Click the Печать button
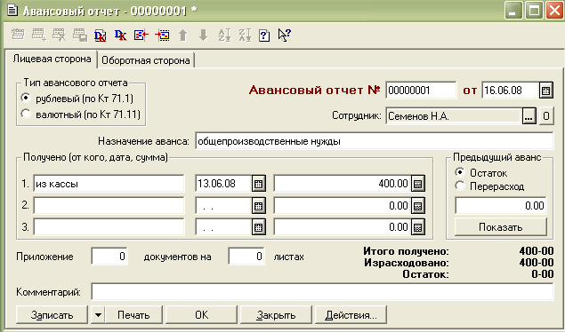This screenshot has width=565, height=332. coord(133,315)
